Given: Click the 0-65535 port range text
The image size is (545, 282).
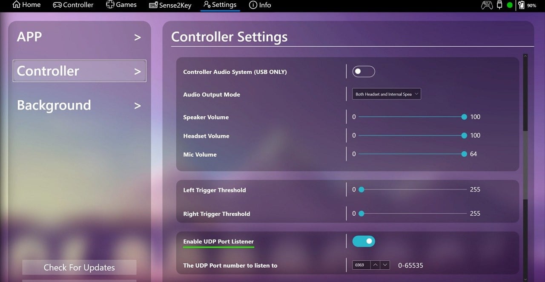Looking at the screenshot, I should pyautogui.click(x=410, y=265).
